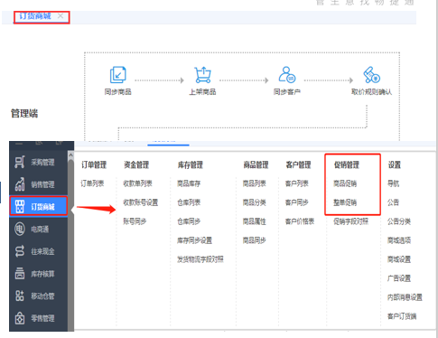The height and width of the screenshot is (338, 438).
Task: Click the 客户管理 column heading
Action: tap(298, 164)
